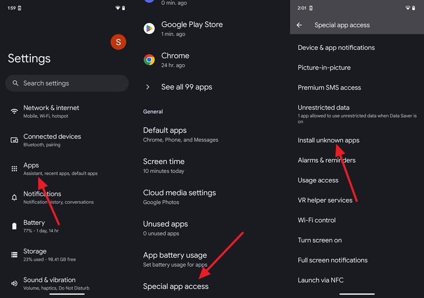Click the Search settings field
This screenshot has width=424, height=298.
[x=67, y=83]
